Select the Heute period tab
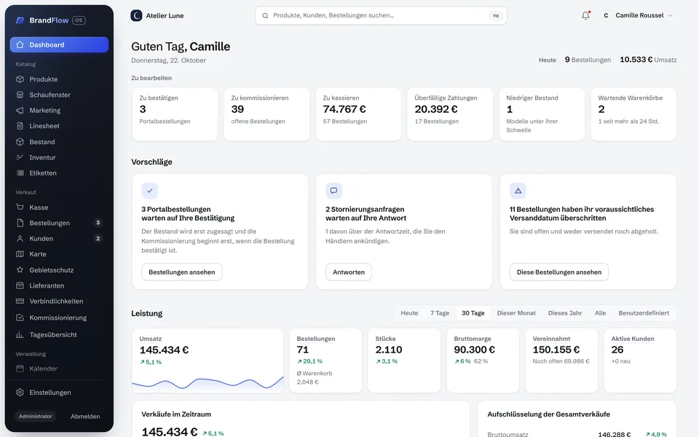The width and height of the screenshot is (699, 437). pyautogui.click(x=409, y=313)
